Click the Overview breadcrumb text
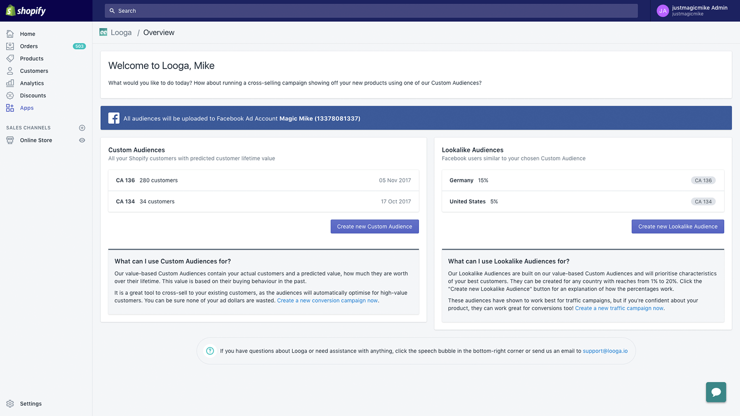This screenshot has height=416, width=740. [159, 32]
